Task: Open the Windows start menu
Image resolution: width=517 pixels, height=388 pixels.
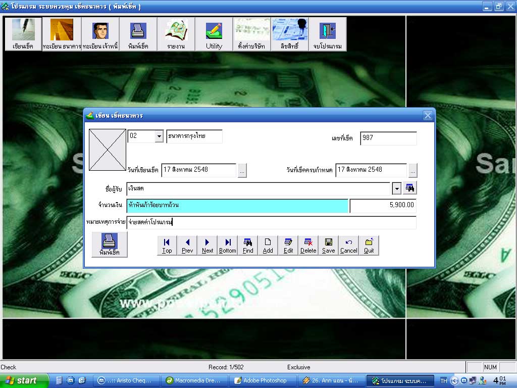Action: pos(24,380)
